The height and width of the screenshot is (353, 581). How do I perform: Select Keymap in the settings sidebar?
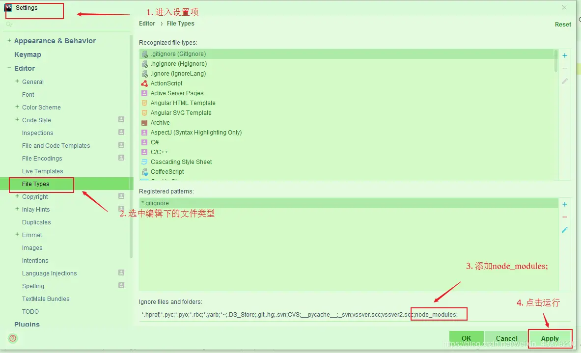pyautogui.click(x=28, y=54)
